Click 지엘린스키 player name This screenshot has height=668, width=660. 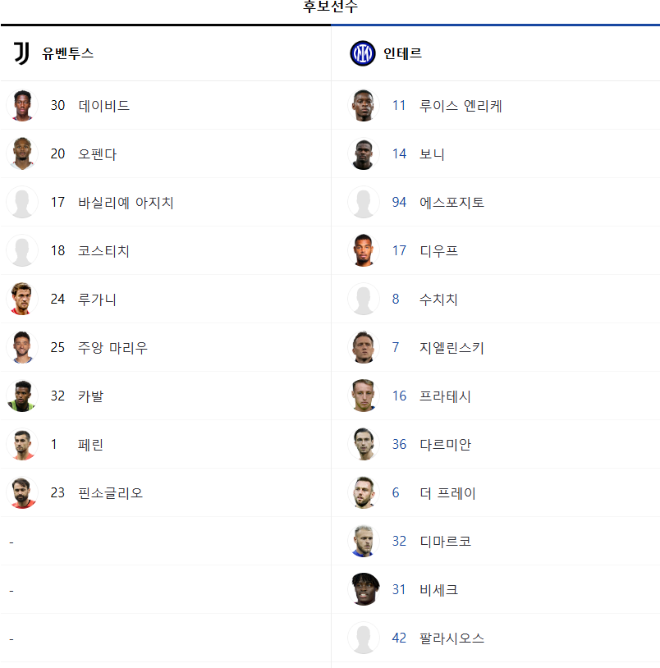451,348
